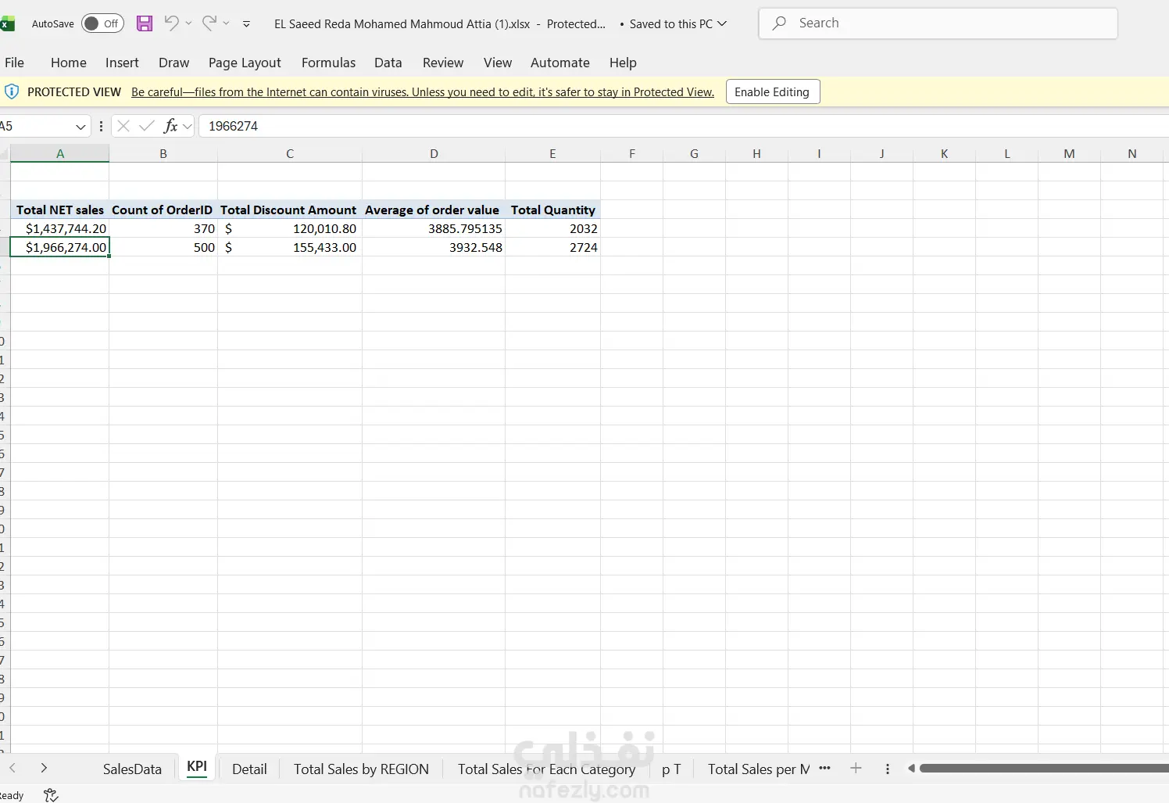The image size is (1169, 803).
Task: Click the Average of order value header
Action: pos(433,210)
